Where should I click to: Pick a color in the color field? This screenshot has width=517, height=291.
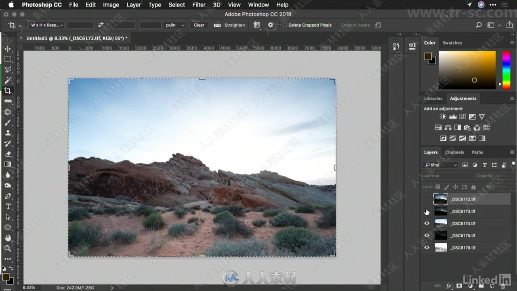[x=467, y=70]
